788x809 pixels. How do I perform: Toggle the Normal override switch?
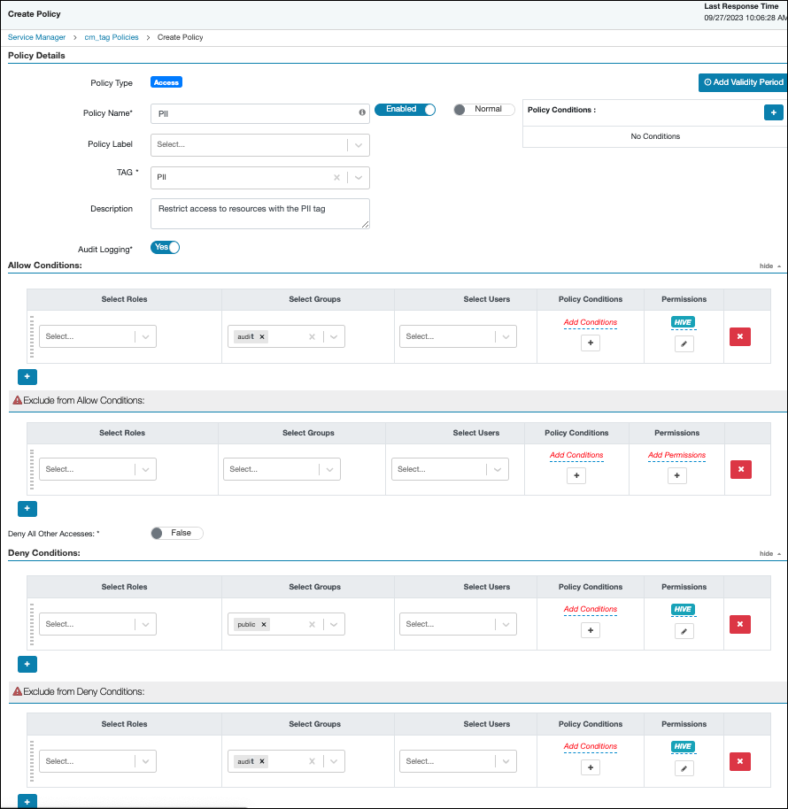(483, 110)
